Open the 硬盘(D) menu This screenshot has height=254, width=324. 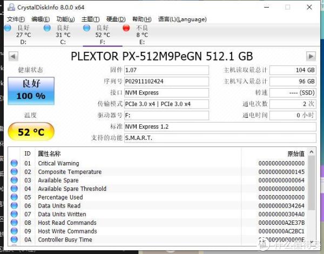point(116,19)
